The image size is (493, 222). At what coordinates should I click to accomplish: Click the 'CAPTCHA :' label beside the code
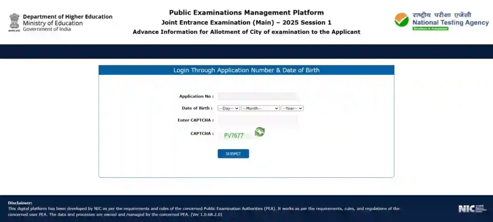(202, 134)
